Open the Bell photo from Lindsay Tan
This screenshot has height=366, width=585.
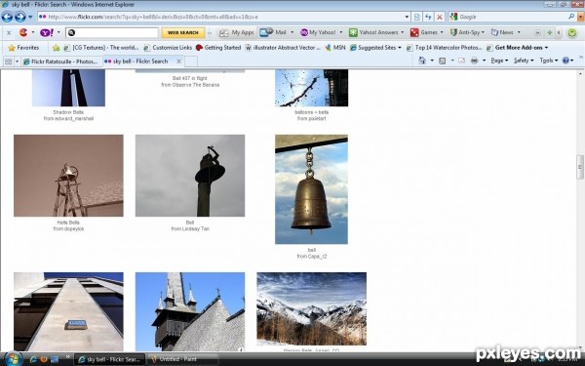point(190,176)
